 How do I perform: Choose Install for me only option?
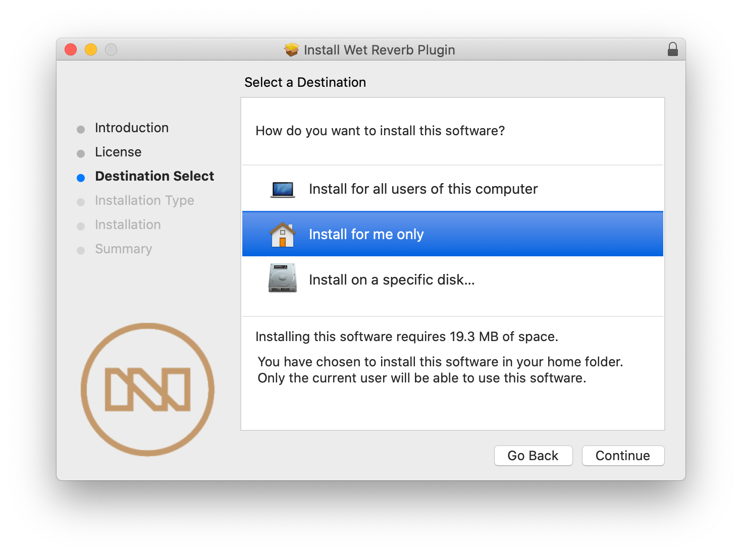453,234
